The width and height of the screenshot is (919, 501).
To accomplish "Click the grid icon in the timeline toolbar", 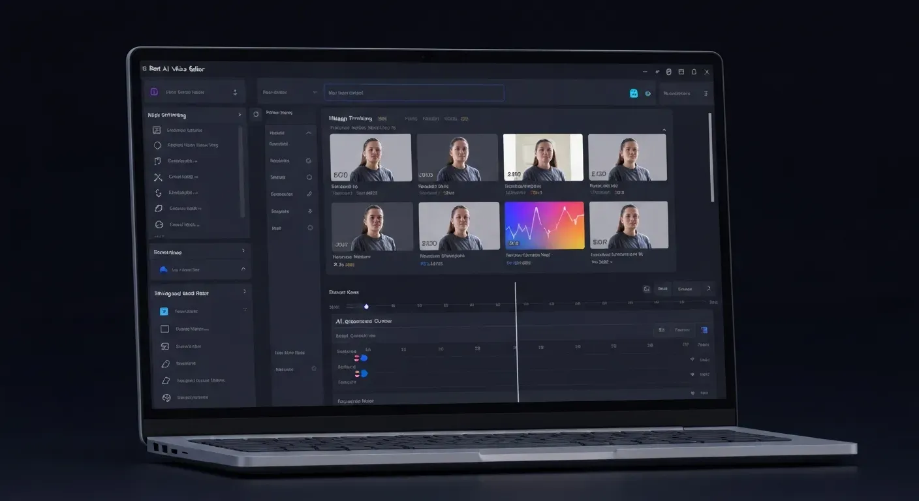I will pos(647,288).
